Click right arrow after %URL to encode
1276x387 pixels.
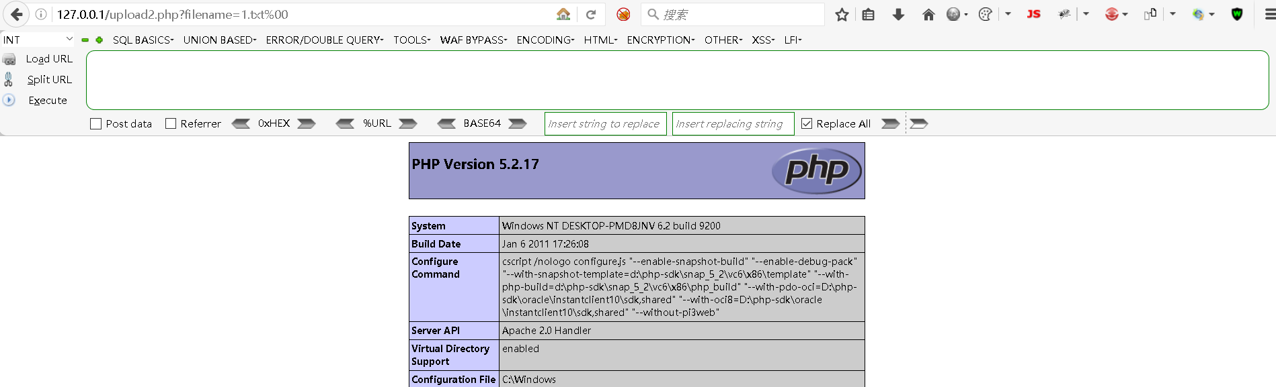[408, 123]
